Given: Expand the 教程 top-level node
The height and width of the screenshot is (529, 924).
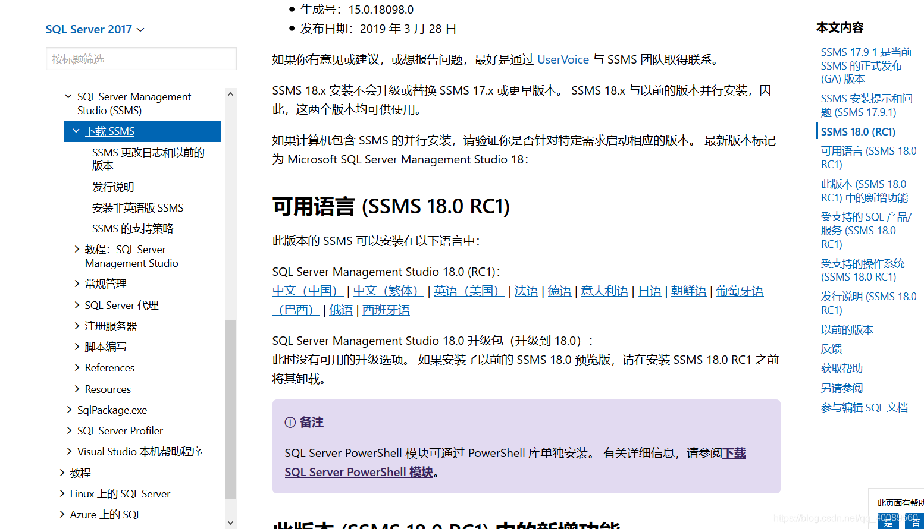Looking at the screenshot, I should point(62,473).
